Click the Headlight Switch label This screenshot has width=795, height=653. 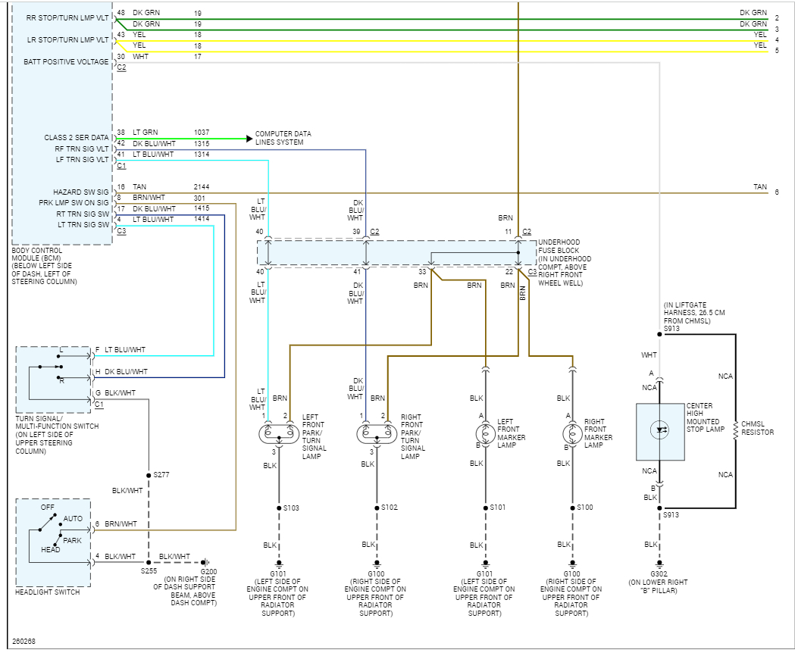coord(47,592)
